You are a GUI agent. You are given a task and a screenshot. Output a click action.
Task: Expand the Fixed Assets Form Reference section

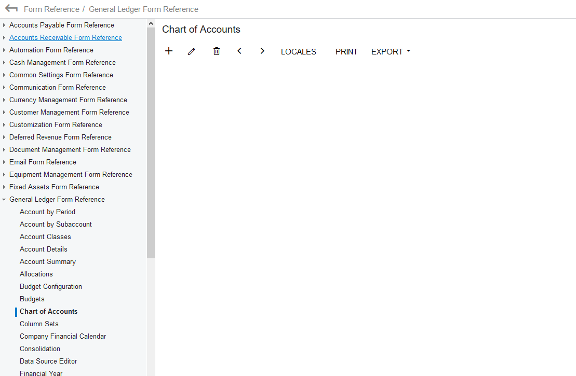coord(4,187)
